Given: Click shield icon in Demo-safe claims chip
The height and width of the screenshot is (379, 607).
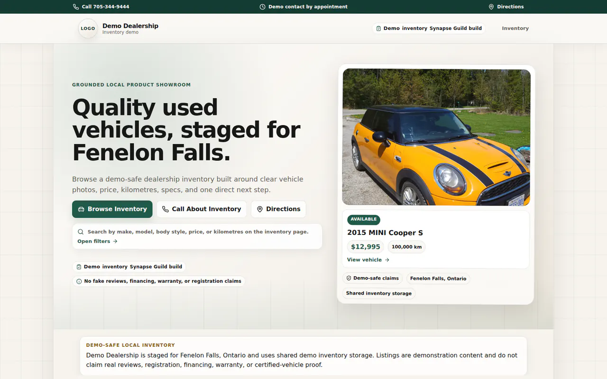Looking at the screenshot, I should point(349,279).
